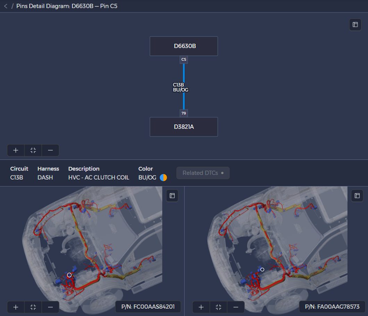Open layout icon in FC00AAS84201 3D view
Image resolution: width=368 pixels, height=316 pixels.
(x=172, y=196)
